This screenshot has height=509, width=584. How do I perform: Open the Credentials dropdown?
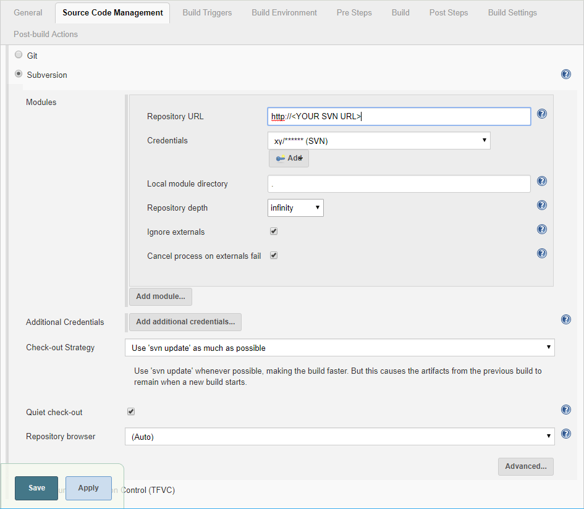tap(379, 141)
